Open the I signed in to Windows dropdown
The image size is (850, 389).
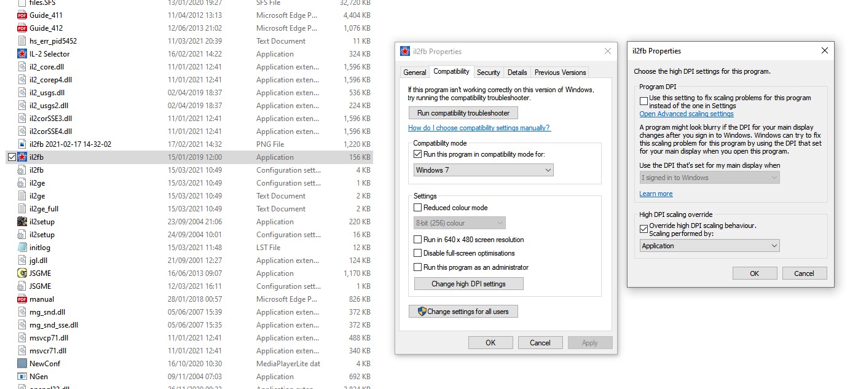(x=709, y=178)
